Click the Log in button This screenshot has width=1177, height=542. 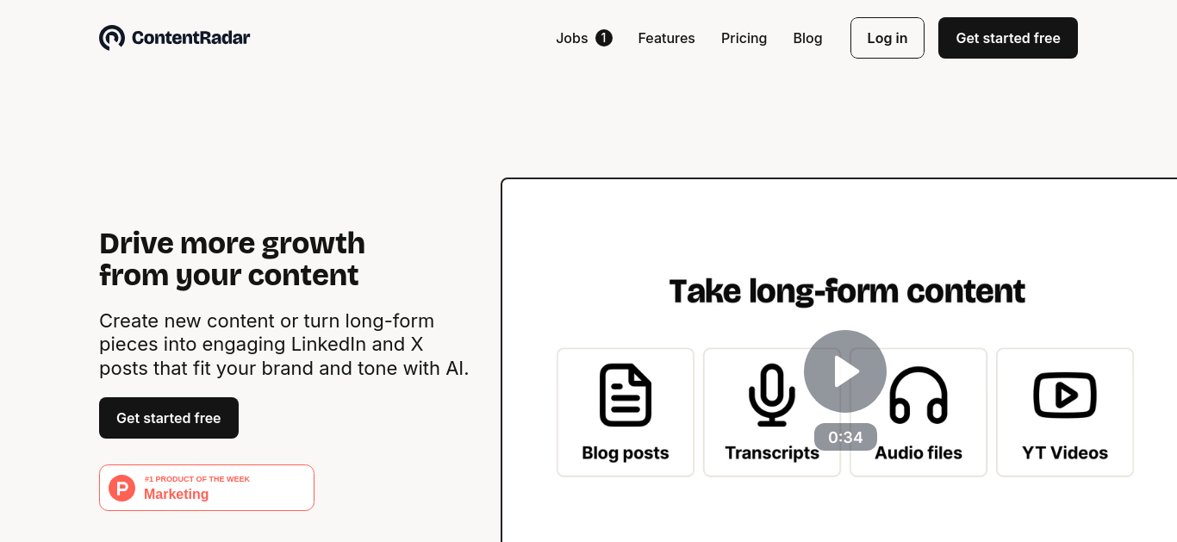click(x=887, y=38)
